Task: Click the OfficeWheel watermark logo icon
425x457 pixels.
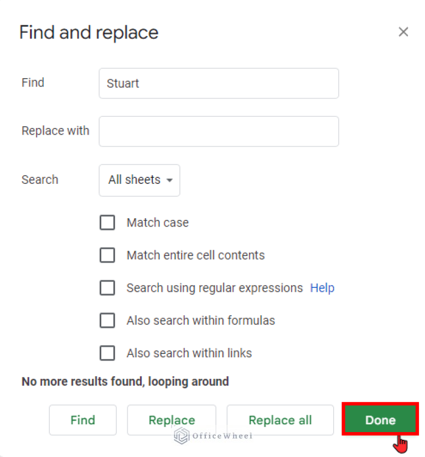Action: point(180,437)
